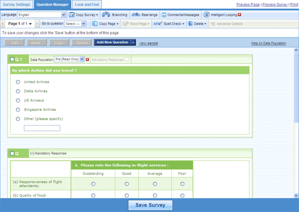The width and height of the screenshot is (299, 212).
Task: Click the red icon beside Data Population
Action: point(87,59)
